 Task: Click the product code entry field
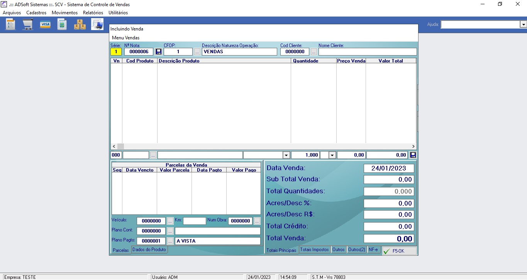coord(136,155)
